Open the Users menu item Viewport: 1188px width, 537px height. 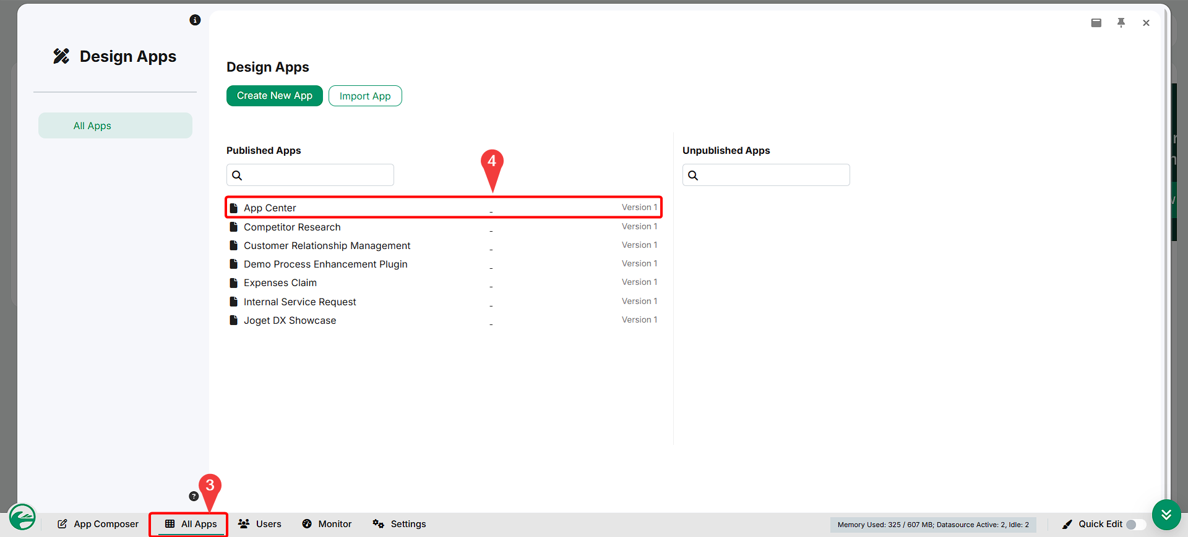pos(260,524)
